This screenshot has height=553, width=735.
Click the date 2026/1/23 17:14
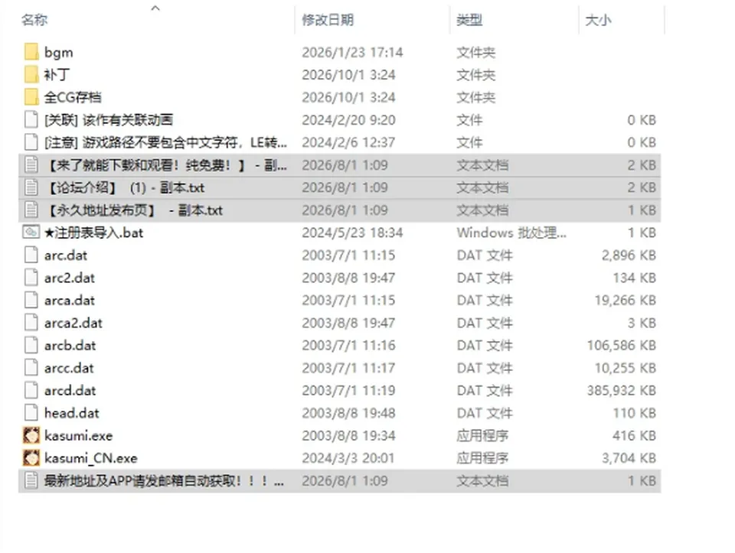tap(352, 52)
